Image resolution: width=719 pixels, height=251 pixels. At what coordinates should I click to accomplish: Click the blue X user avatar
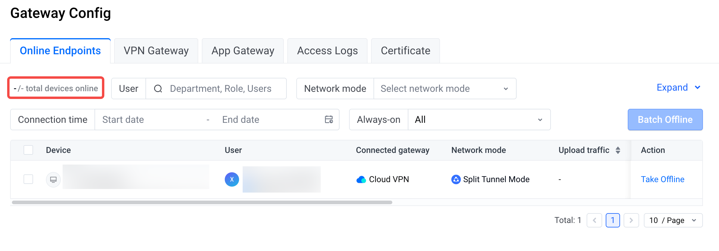(x=232, y=179)
